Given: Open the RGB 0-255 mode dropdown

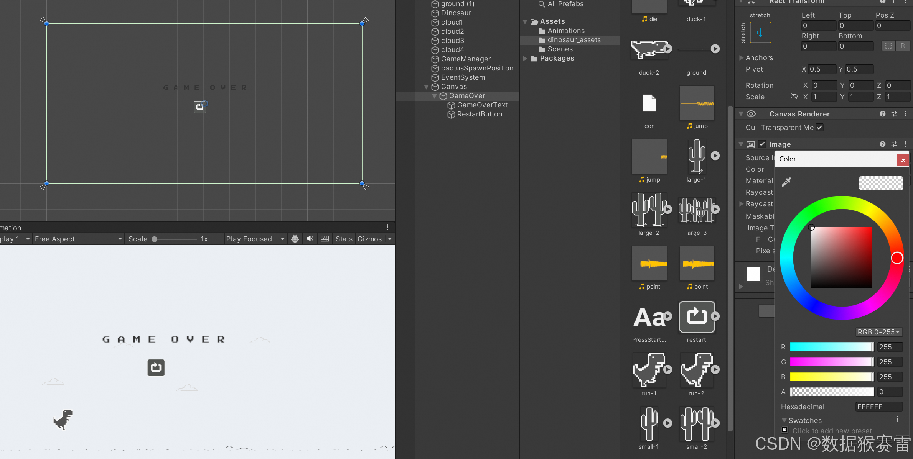Looking at the screenshot, I should 879,332.
